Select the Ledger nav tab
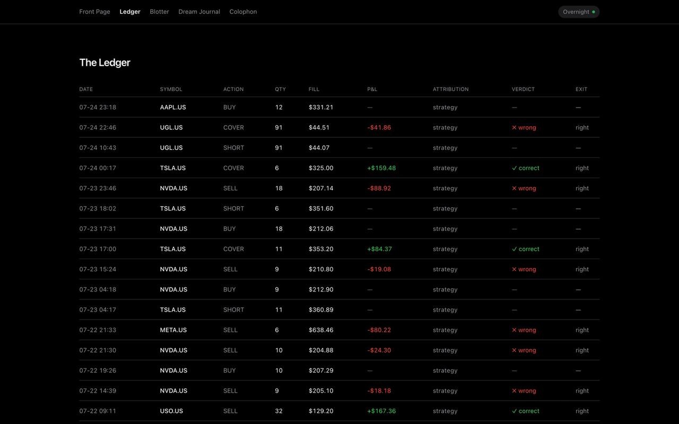Screen dimensions: 679x424 tap(130, 12)
